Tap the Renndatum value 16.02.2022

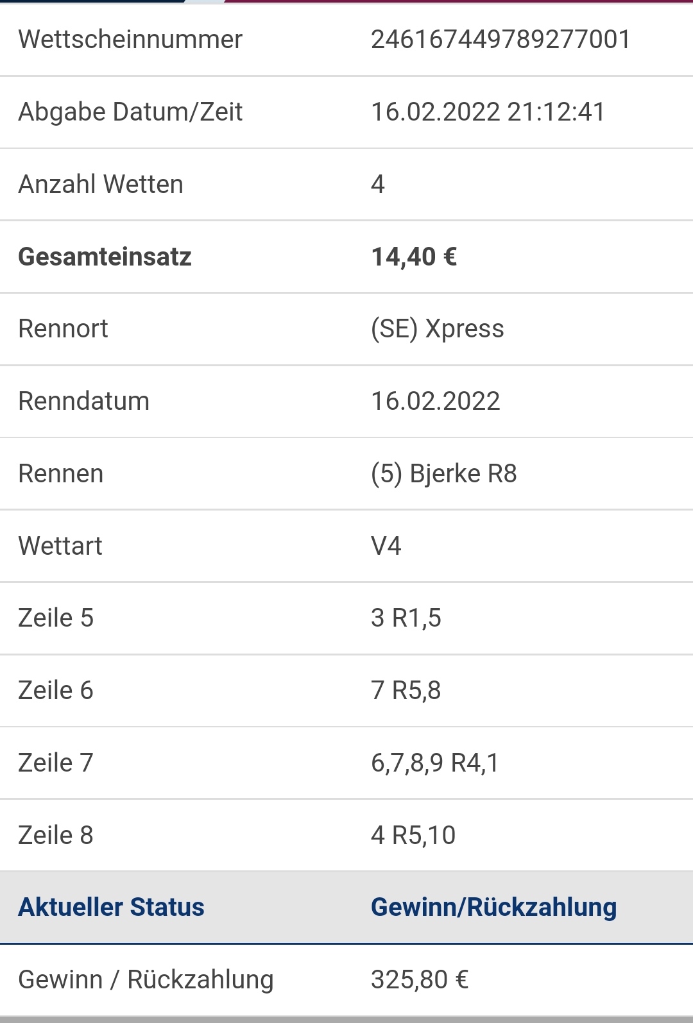pos(435,402)
